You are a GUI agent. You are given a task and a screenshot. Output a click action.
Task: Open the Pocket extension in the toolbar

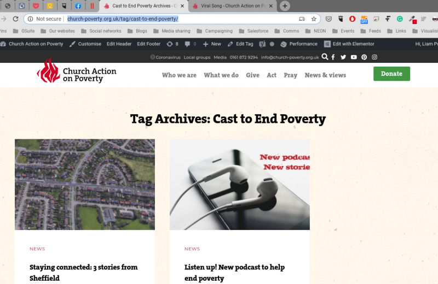pos(329,19)
